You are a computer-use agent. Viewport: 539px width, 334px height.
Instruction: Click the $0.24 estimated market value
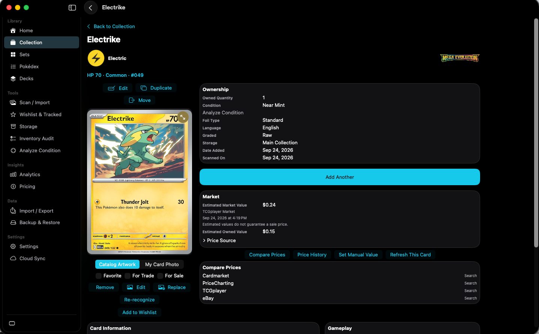pyautogui.click(x=269, y=205)
